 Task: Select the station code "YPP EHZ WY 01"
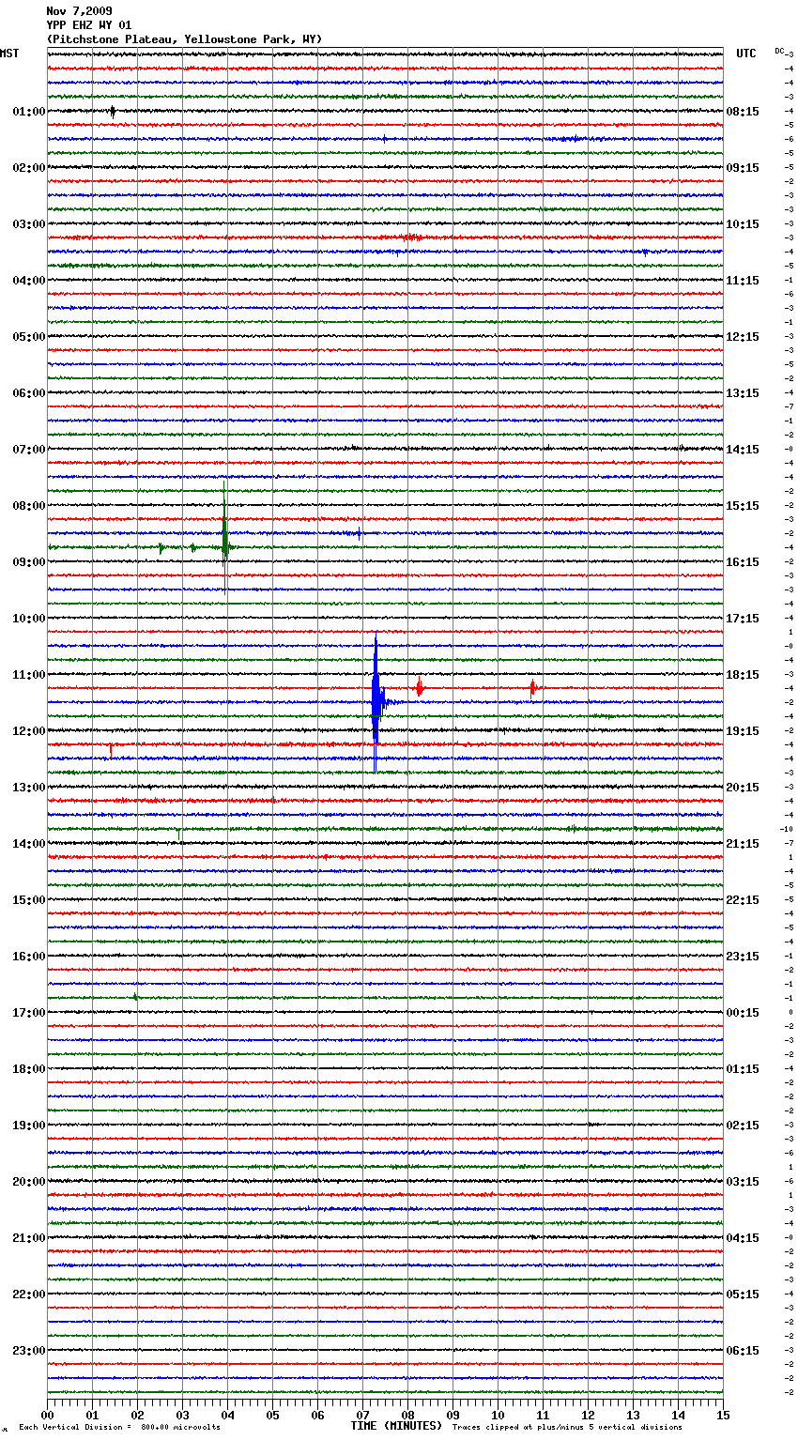[x=89, y=25]
